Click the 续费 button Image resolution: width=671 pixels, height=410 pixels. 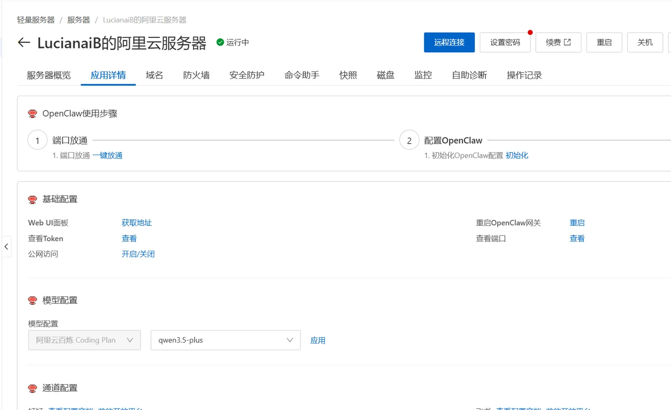pyautogui.click(x=558, y=43)
